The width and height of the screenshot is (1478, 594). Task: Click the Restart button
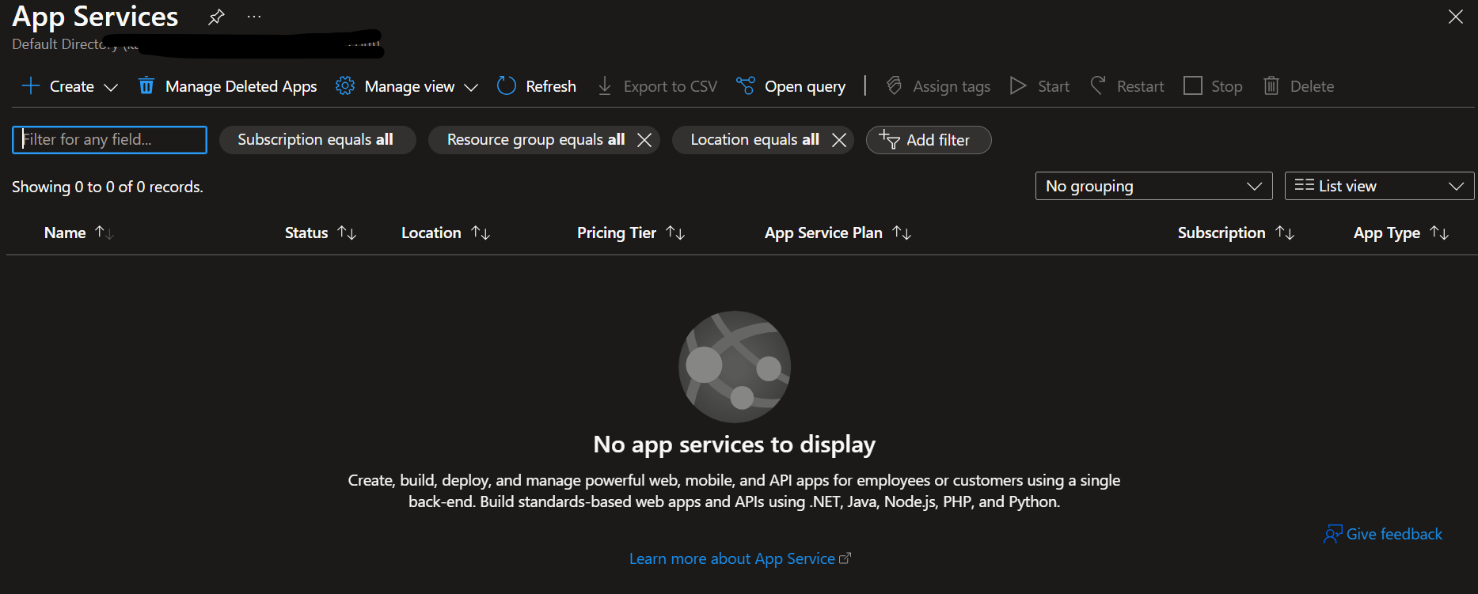(1127, 86)
